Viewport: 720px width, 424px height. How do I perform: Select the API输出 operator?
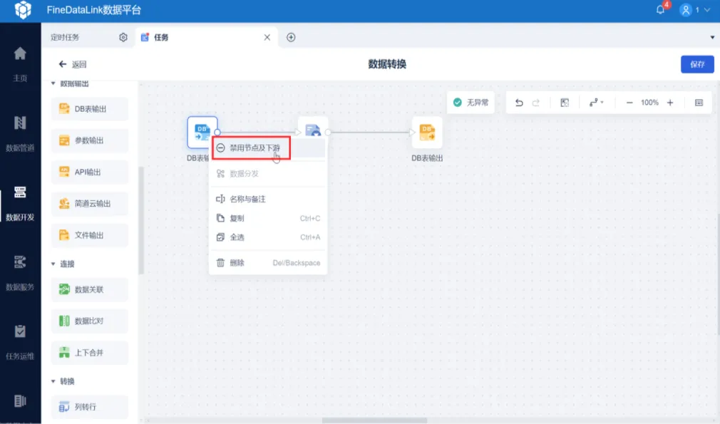coord(90,172)
